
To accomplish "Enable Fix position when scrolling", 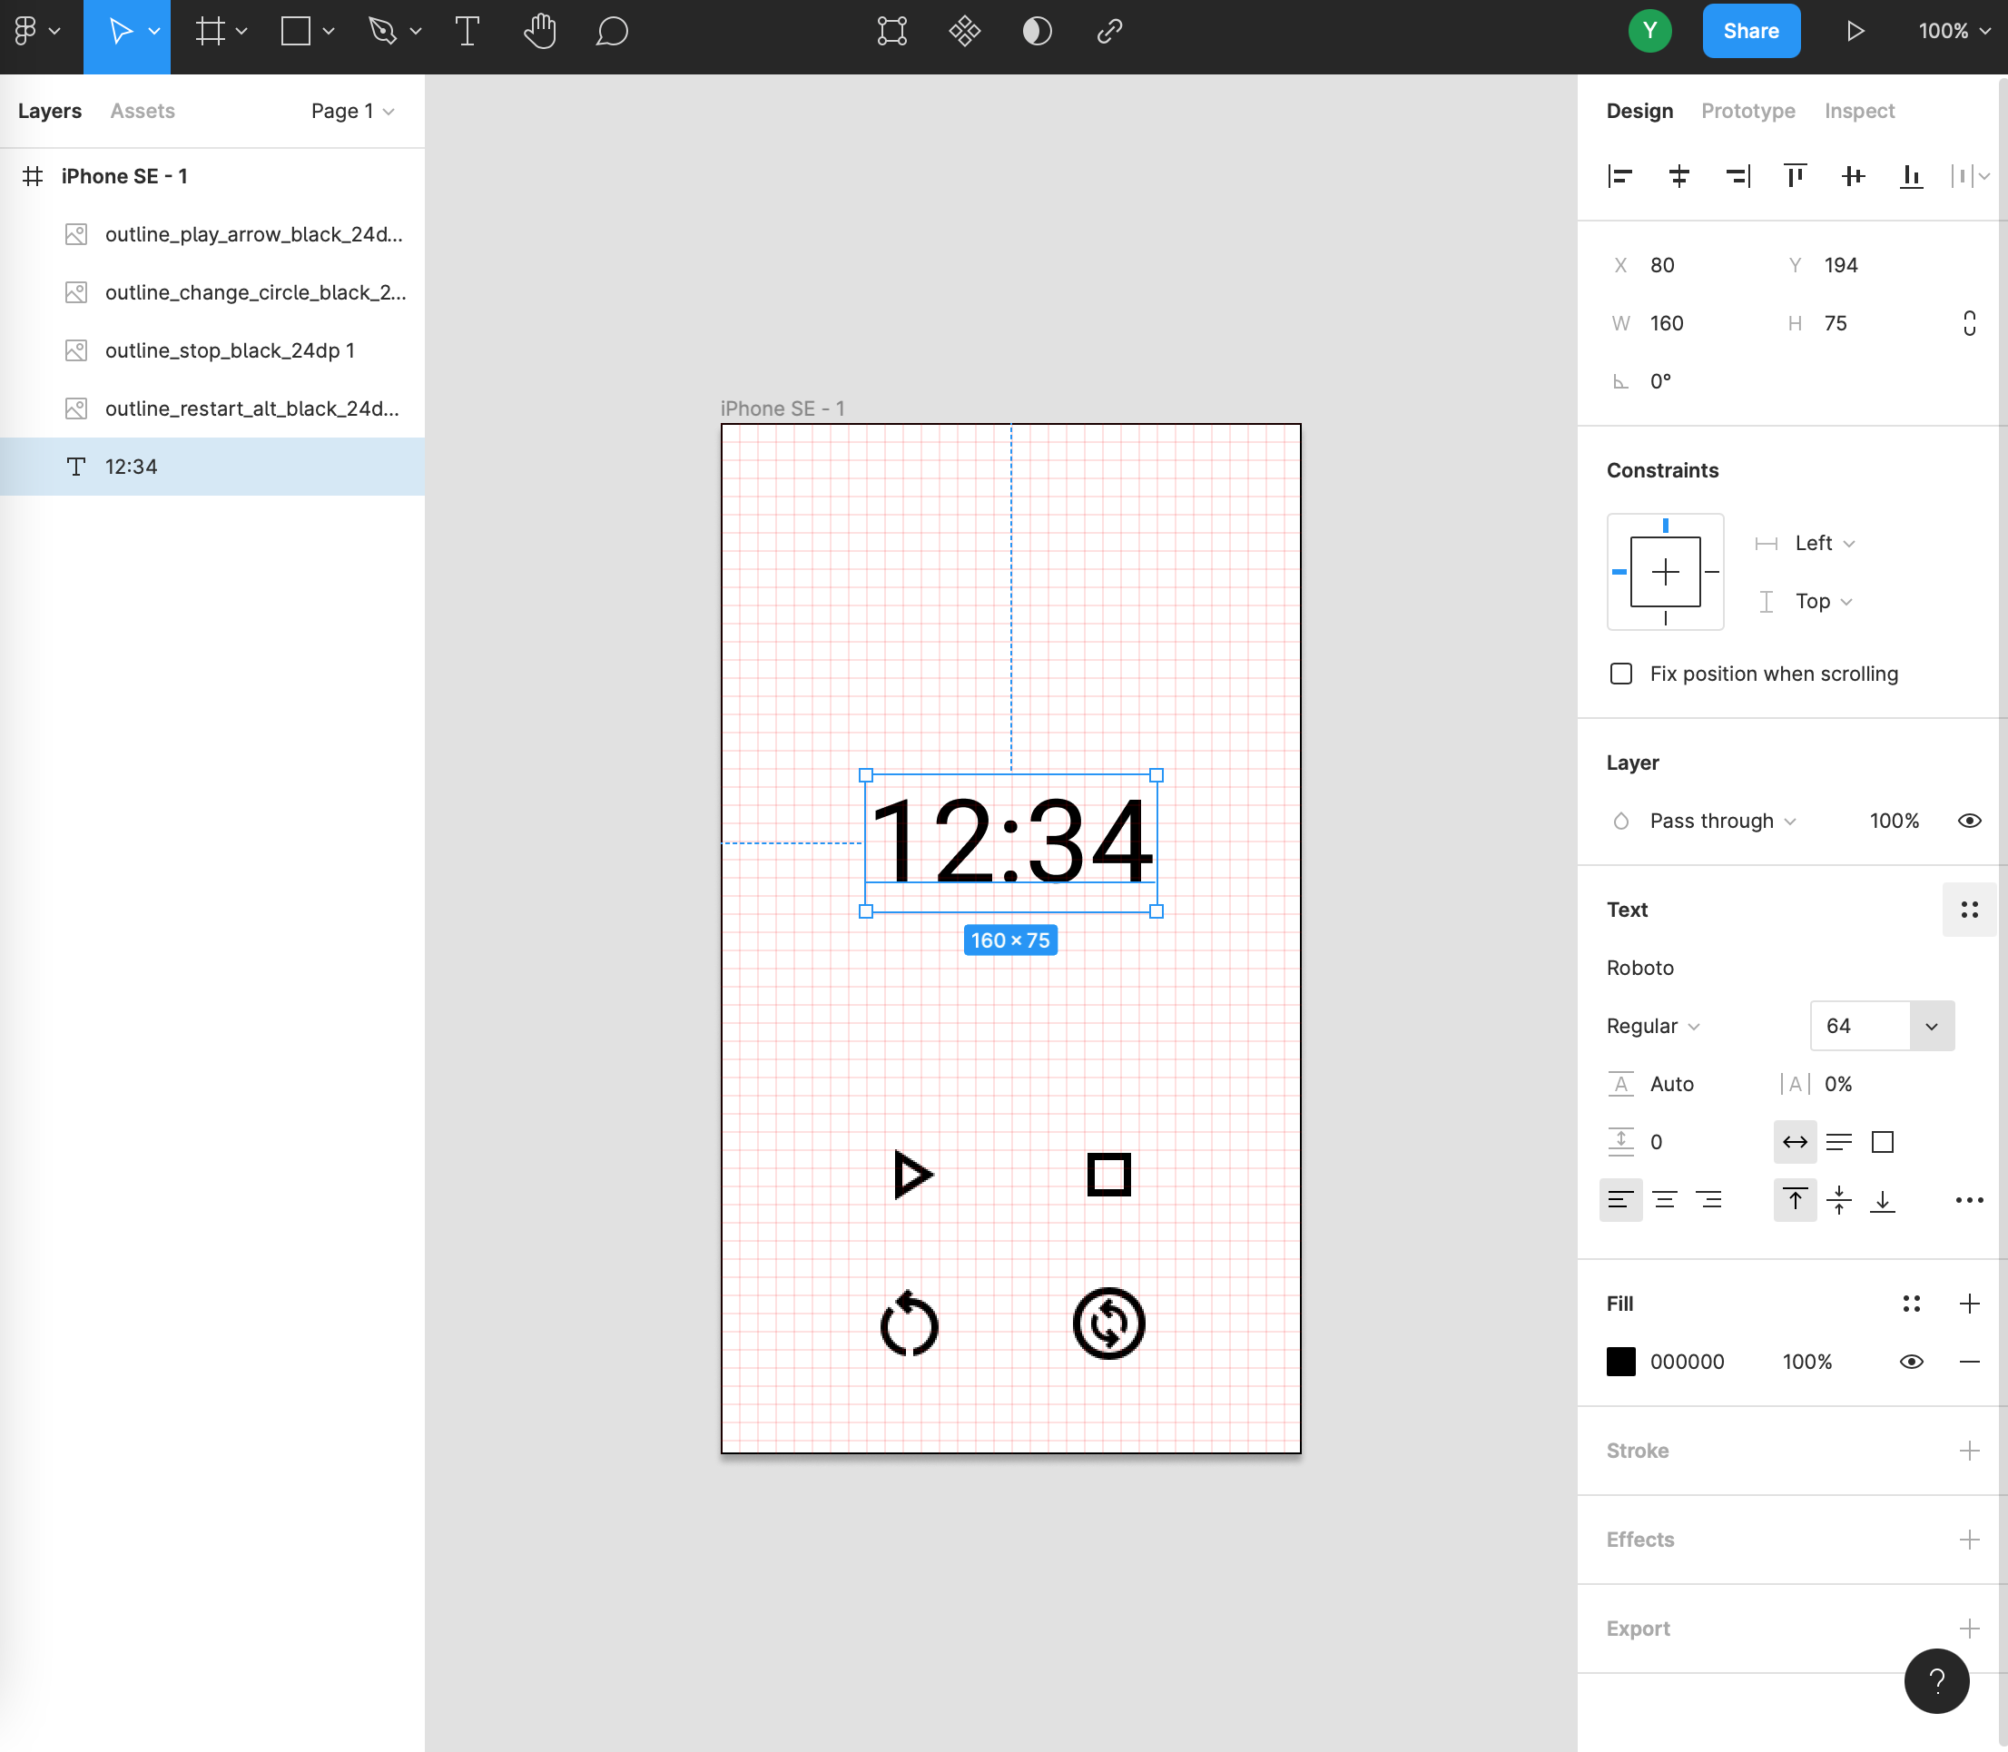I will tap(1621, 674).
